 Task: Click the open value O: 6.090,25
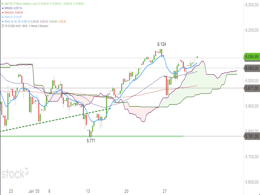pos(44,4)
